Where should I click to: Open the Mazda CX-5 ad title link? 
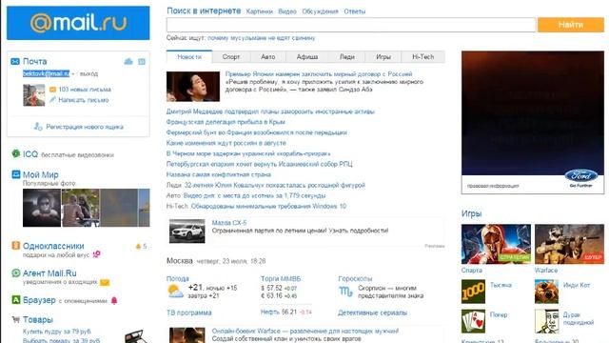[229, 223]
